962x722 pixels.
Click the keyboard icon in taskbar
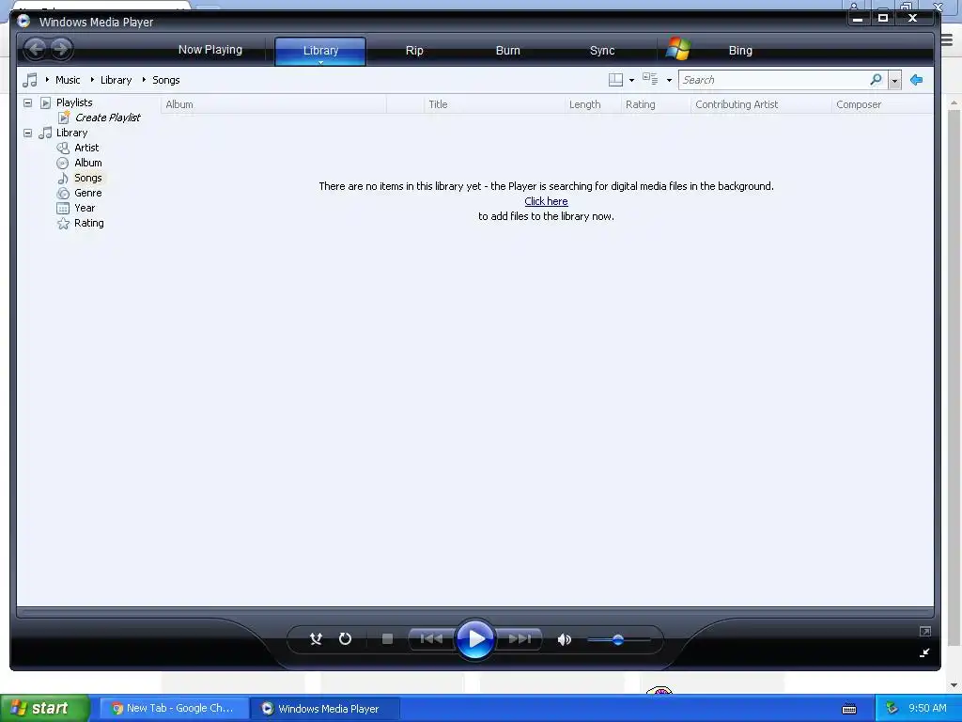coord(849,709)
